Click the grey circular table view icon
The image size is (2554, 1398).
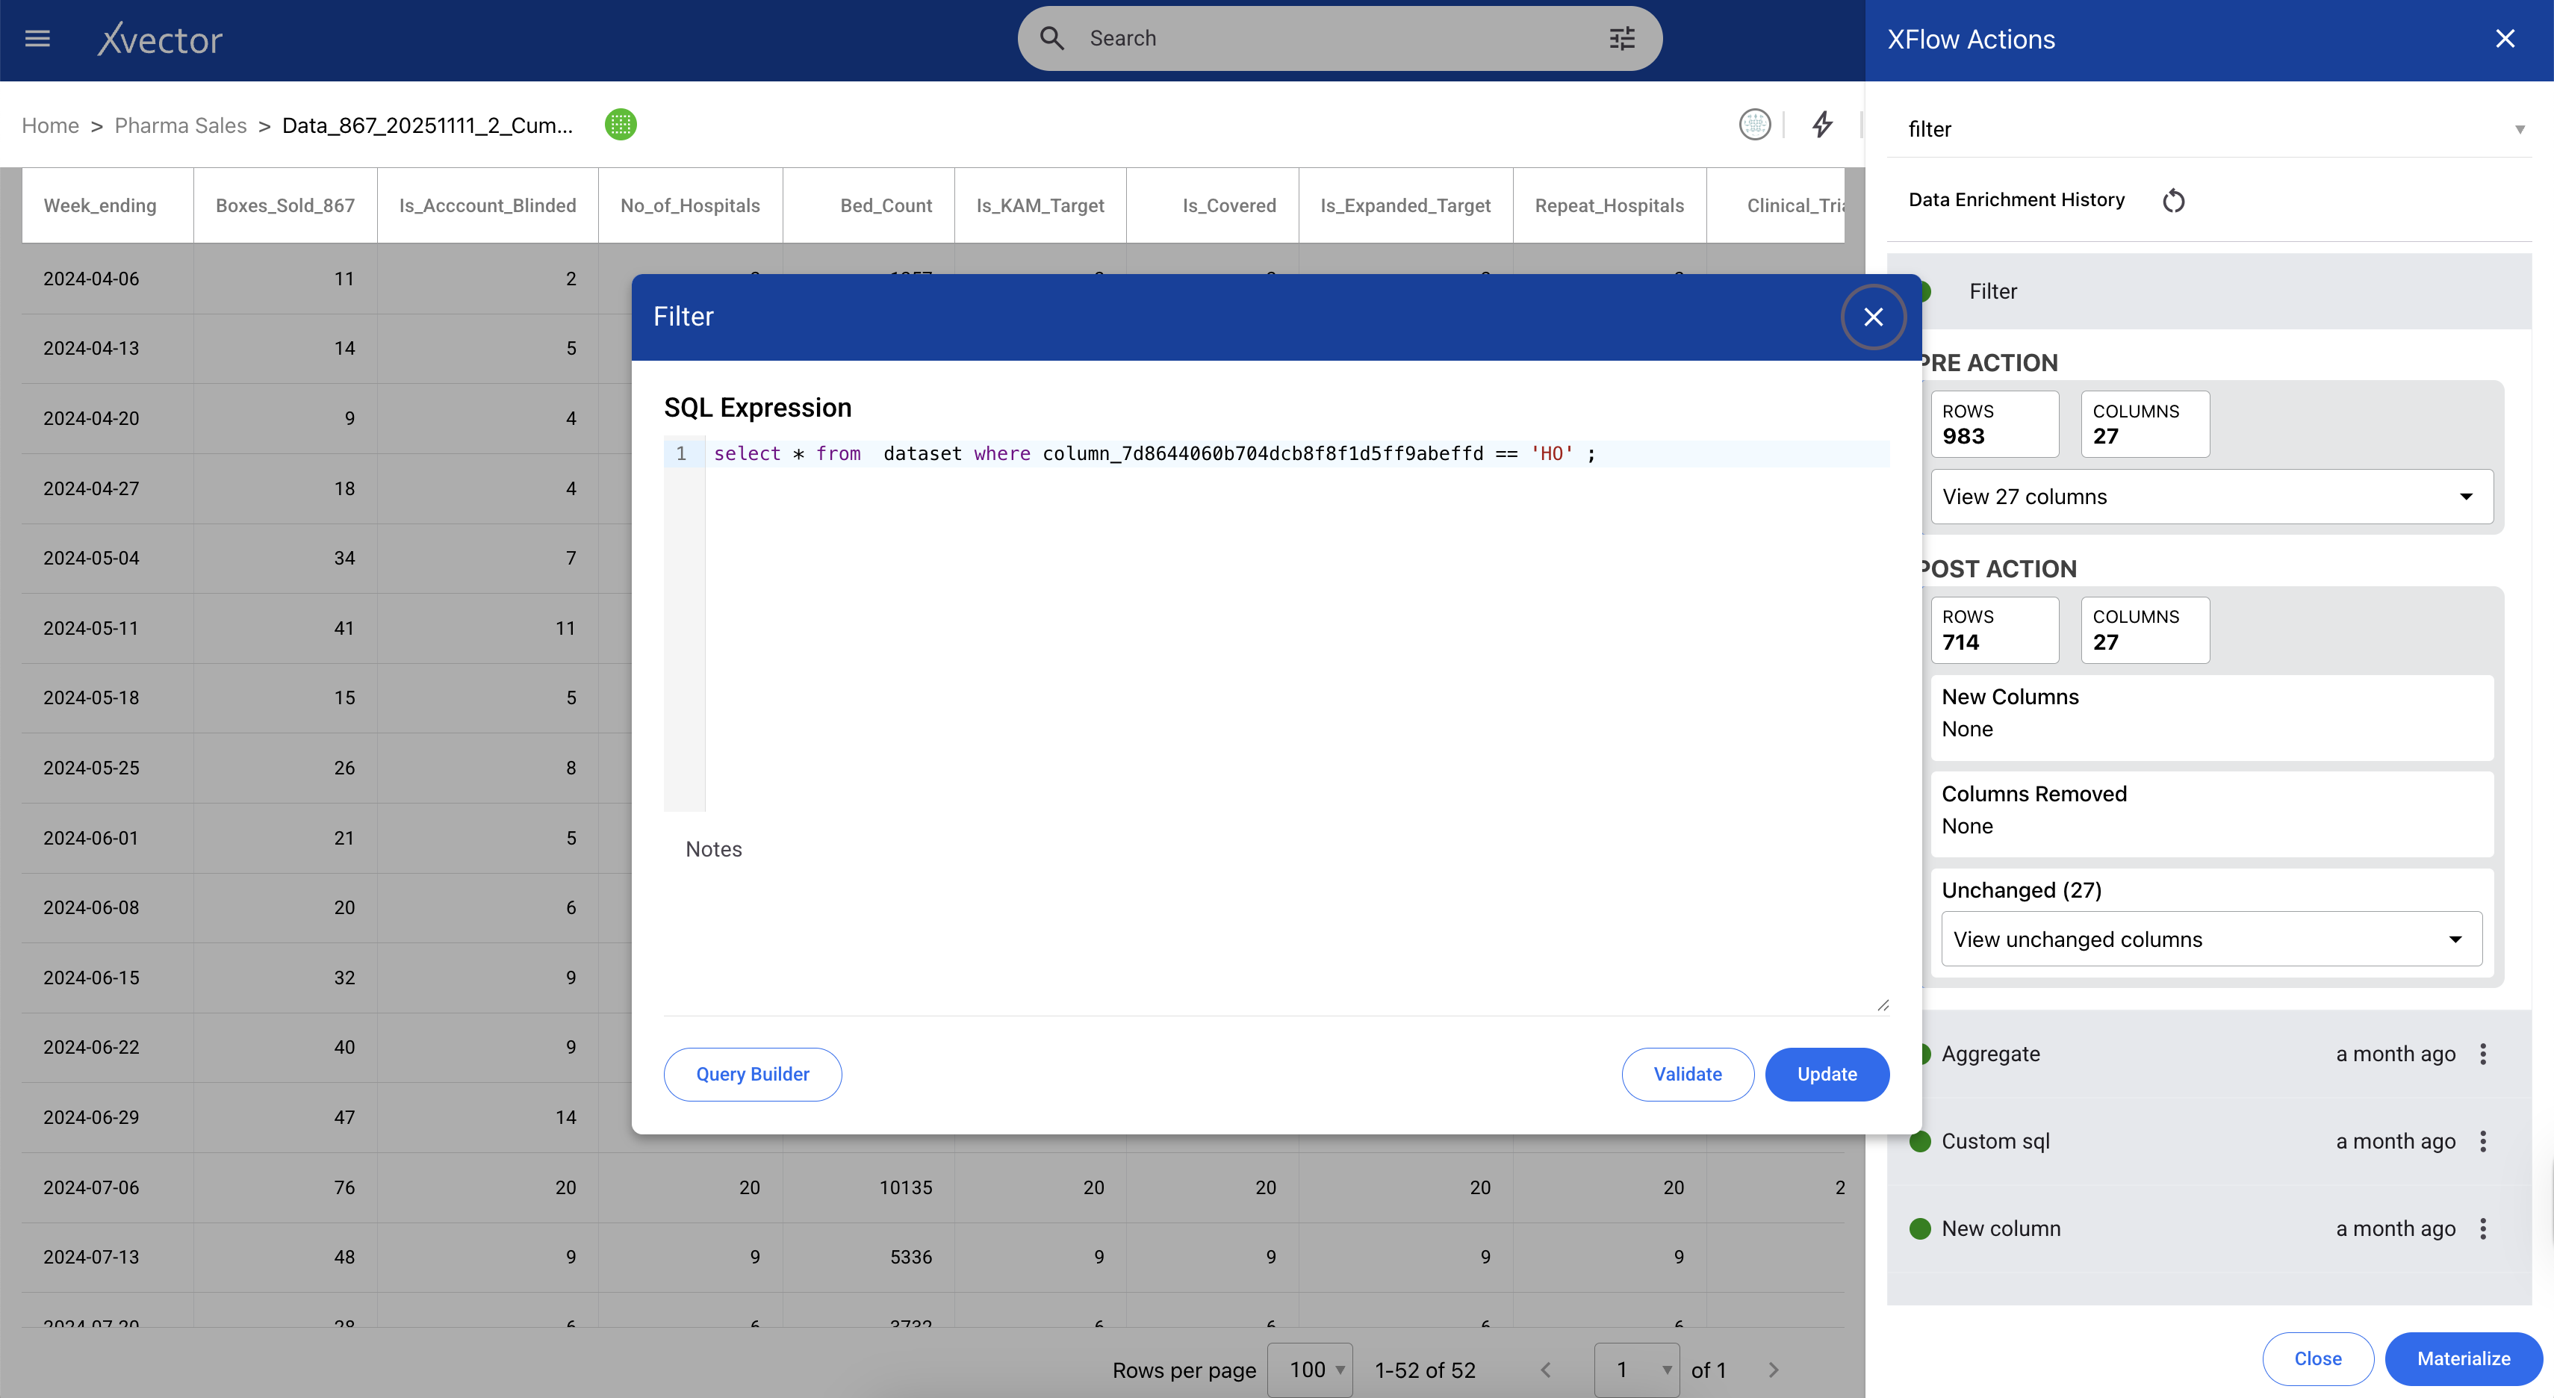(1754, 125)
